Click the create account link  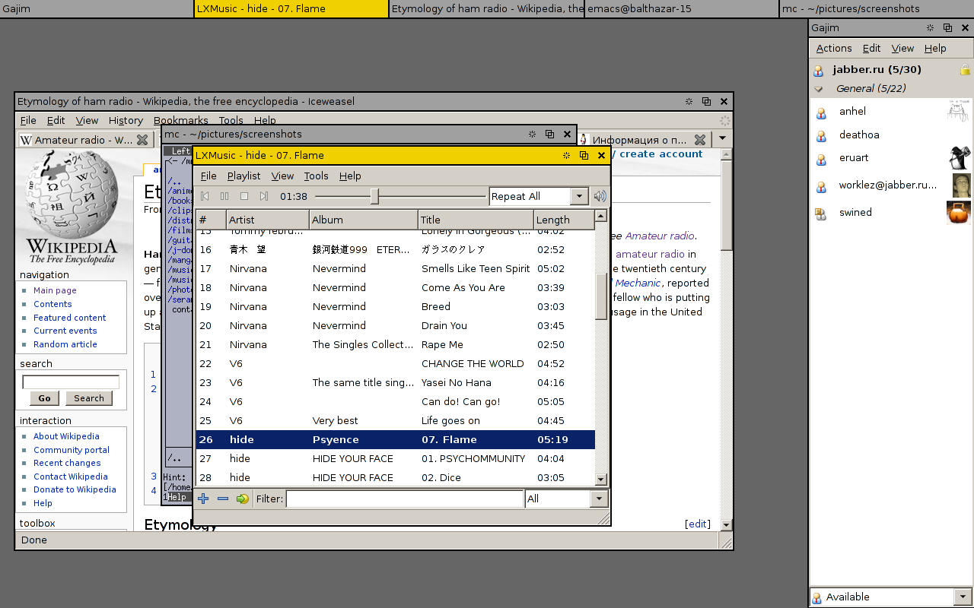[x=661, y=154]
